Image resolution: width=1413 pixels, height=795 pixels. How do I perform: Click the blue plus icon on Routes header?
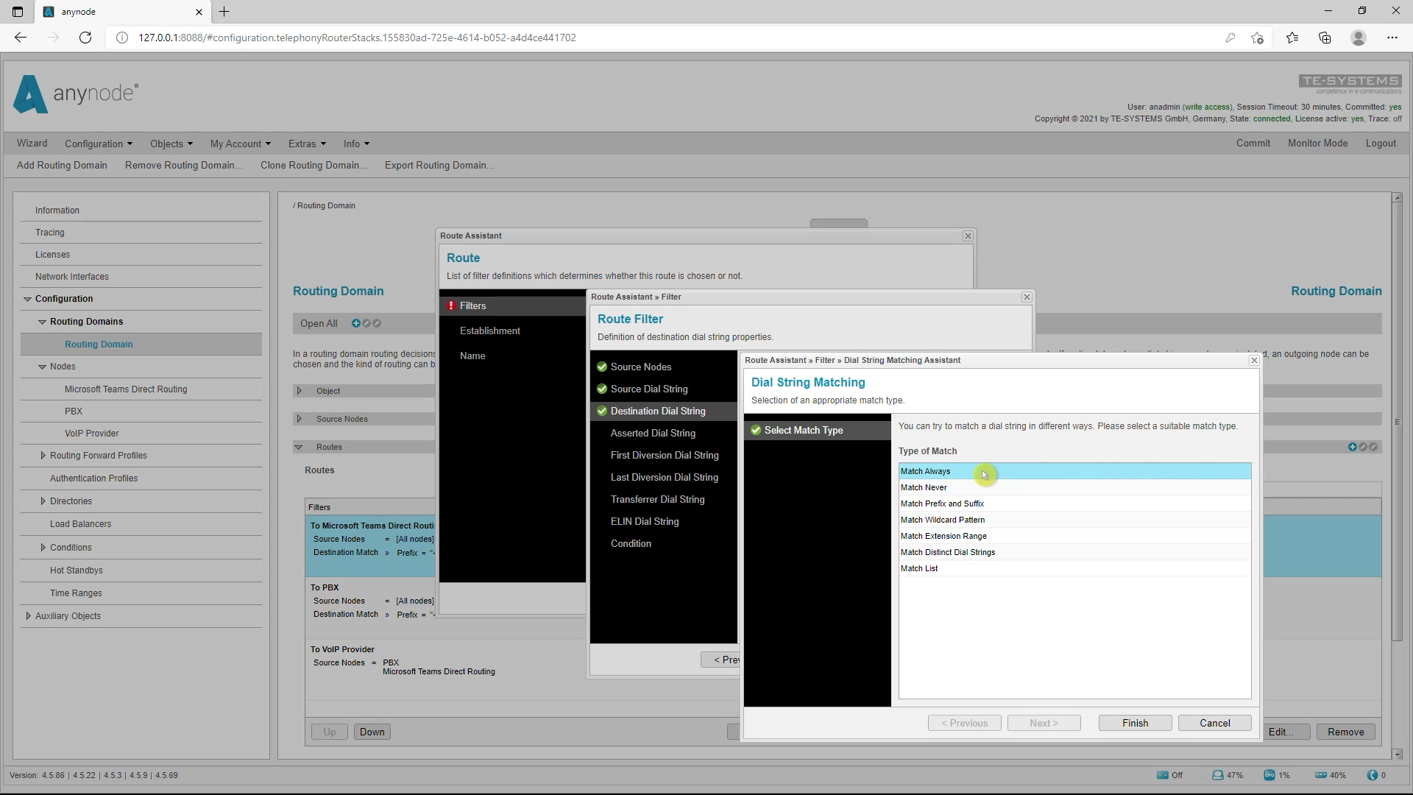click(1353, 447)
